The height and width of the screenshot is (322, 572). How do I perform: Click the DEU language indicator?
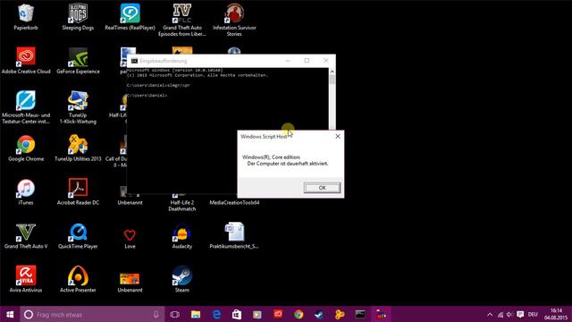(x=533, y=314)
